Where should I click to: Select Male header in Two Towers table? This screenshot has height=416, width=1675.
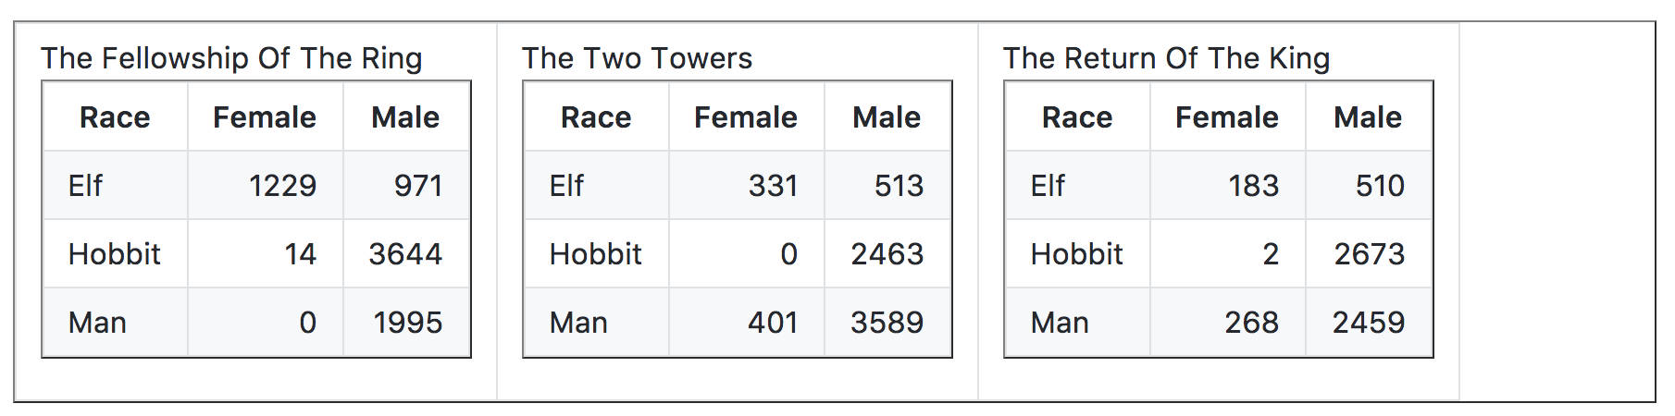(x=887, y=117)
